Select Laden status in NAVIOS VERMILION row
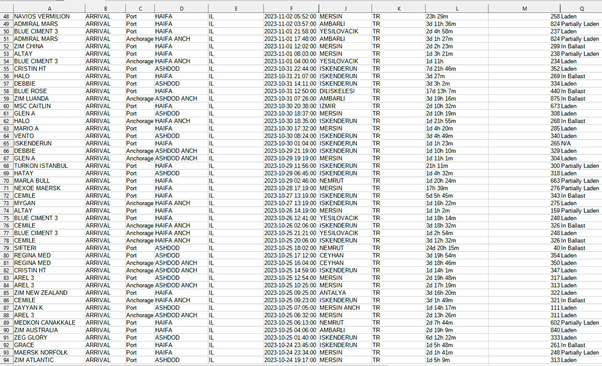Screen dimensions: 602x366 (x=581, y=17)
